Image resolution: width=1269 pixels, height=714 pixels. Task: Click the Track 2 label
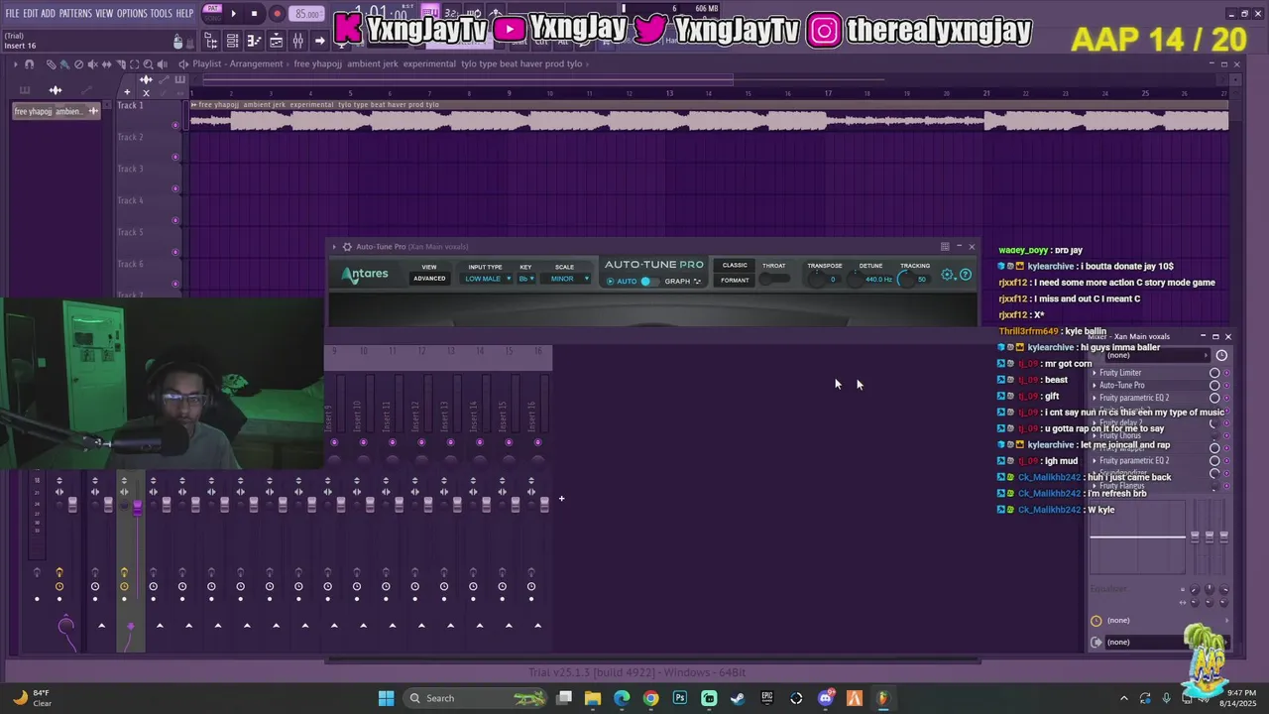click(130, 137)
